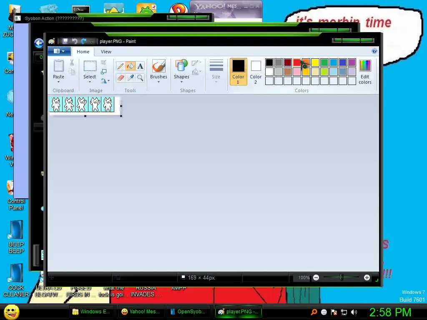Open the BEEP BEEP desktop icon

click(x=16, y=237)
